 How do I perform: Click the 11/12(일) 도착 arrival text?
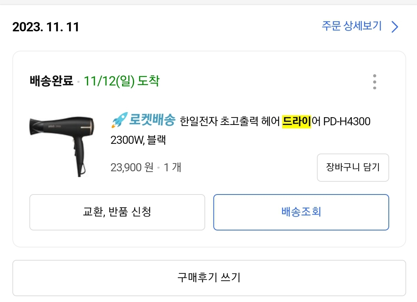(121, 81)
